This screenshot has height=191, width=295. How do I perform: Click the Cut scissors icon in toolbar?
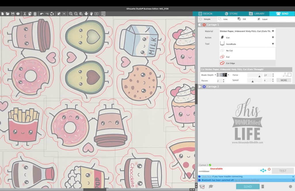coord(25,14)
